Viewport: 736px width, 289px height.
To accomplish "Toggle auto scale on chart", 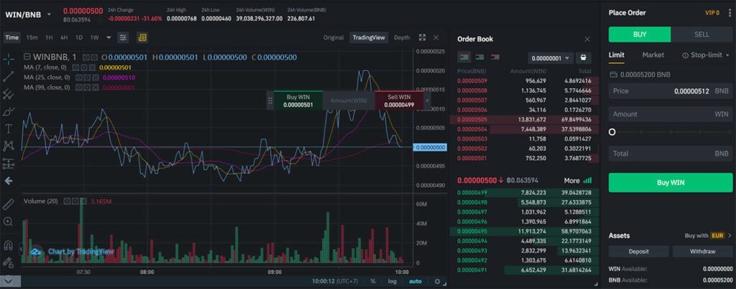I will click(415, 282).
